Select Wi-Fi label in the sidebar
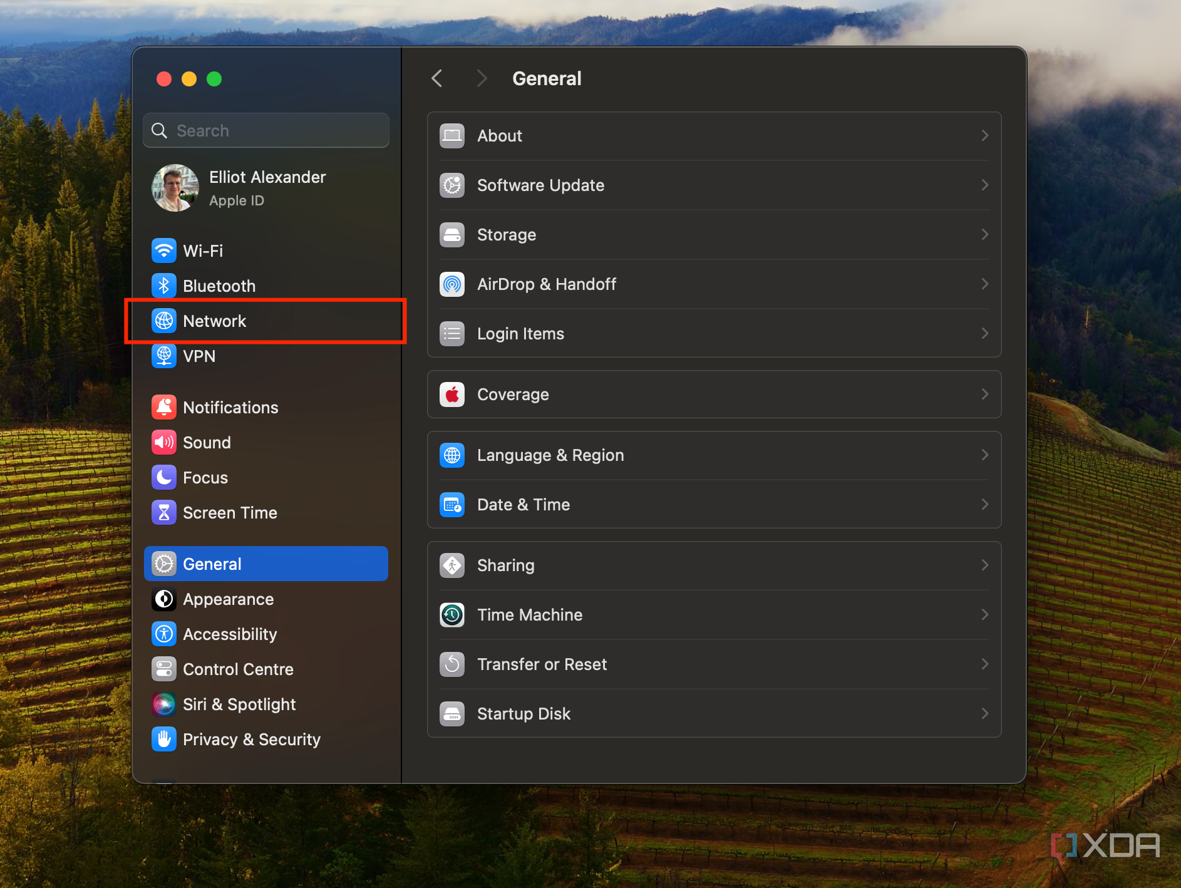Viewport: 1181px width, 888px height. tap(203, 251)
